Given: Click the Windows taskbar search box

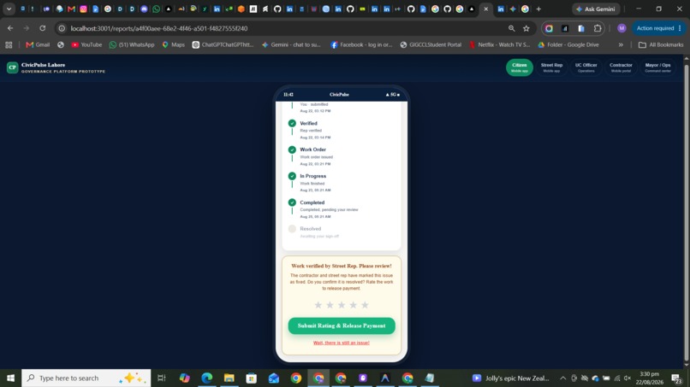Looking at the screenshot, I should pos(86,378).
